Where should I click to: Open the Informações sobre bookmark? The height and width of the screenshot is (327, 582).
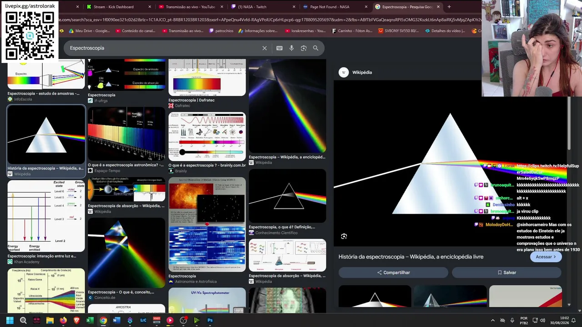point(258,31)
